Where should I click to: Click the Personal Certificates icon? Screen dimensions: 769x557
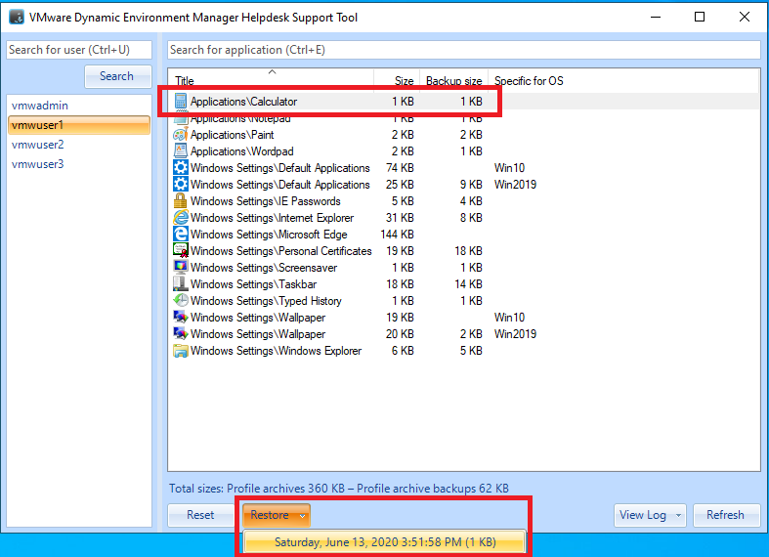(x=181, y=251)
